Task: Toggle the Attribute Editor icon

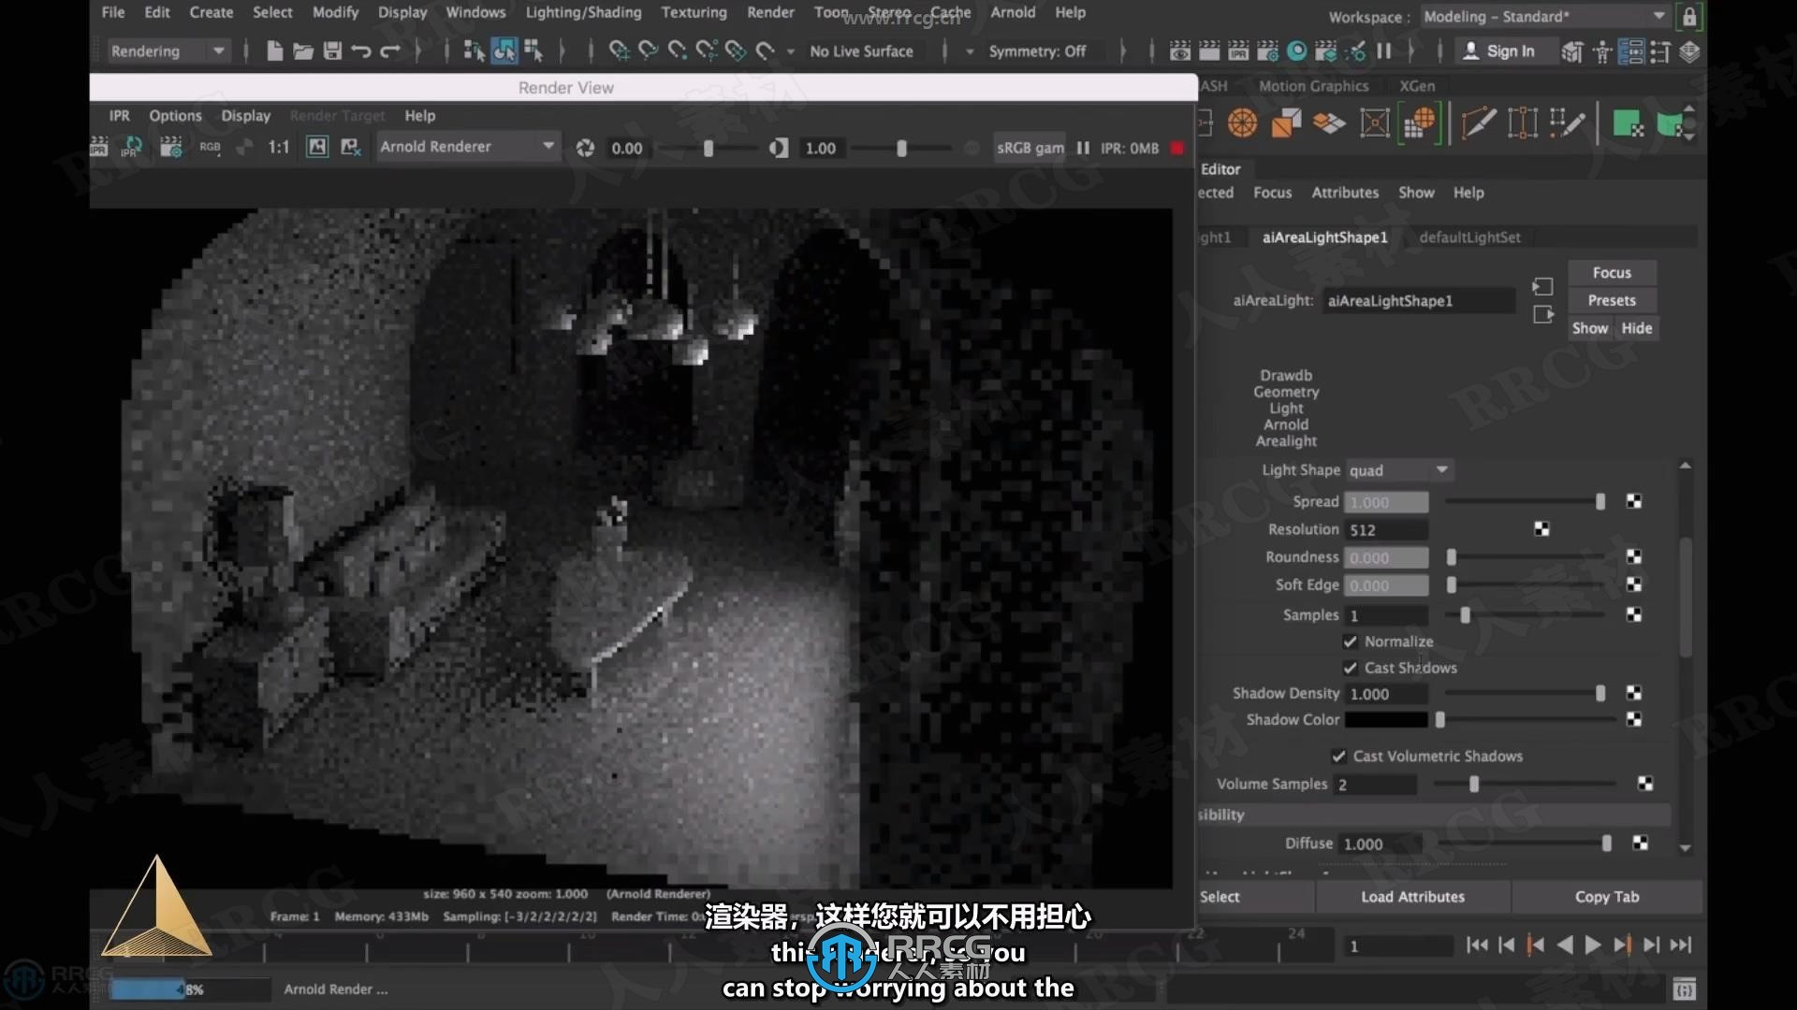Action: [x=1631, y=51]
